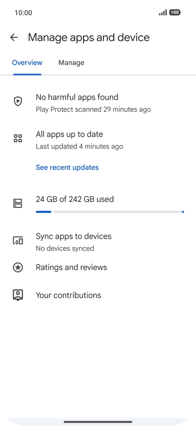The height and width of the screenshot is (426, 196).
Task: Tap the battery indicator in status bar
Action: pyautogui.click(x=175, y=12)
